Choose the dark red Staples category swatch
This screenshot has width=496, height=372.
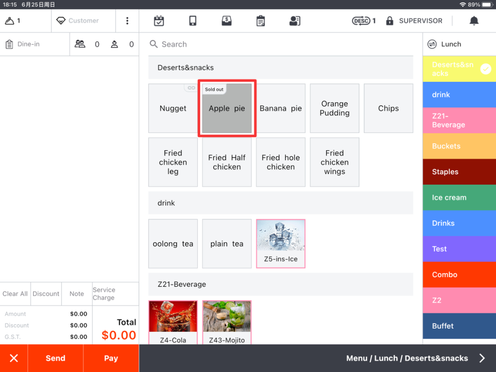(x=459, y=172)
